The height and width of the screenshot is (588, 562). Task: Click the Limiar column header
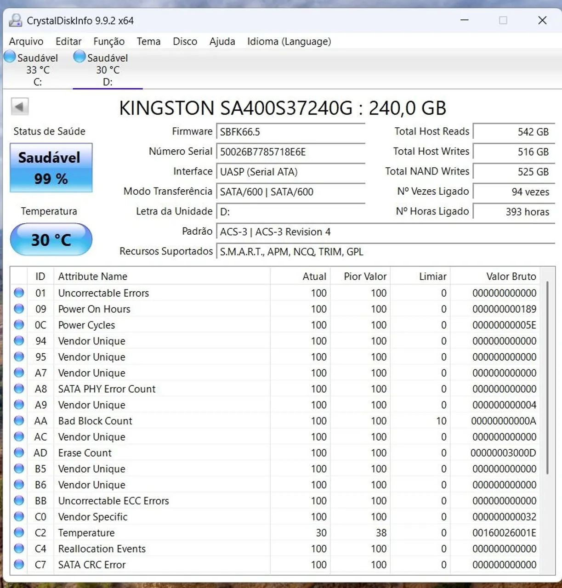click(x=420, y=277)
